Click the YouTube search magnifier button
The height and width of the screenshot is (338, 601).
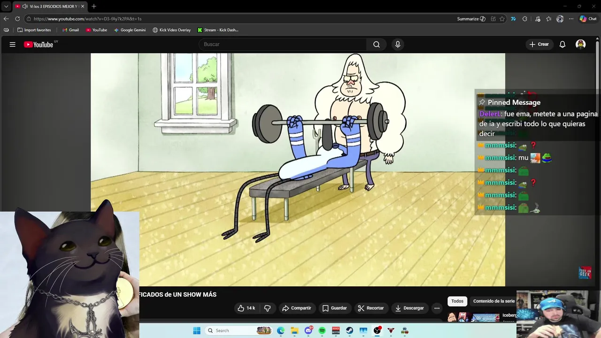(x=377, y=44)
